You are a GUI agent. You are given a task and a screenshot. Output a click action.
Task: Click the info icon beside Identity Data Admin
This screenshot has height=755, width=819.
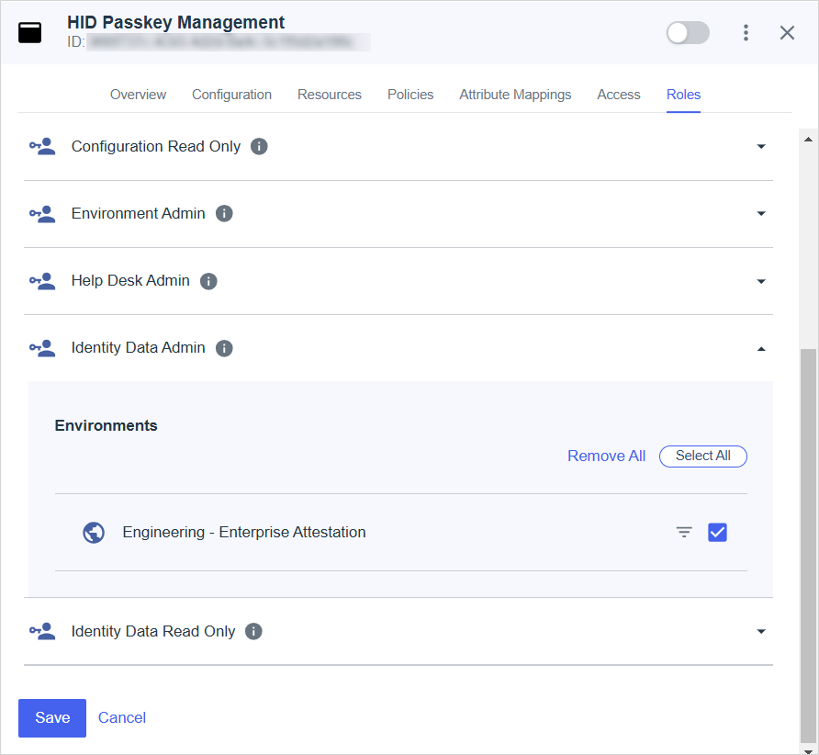coord(224,348)
